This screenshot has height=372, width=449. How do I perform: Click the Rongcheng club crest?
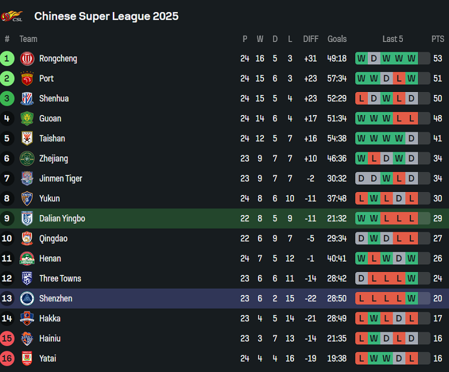click(27, 59)
